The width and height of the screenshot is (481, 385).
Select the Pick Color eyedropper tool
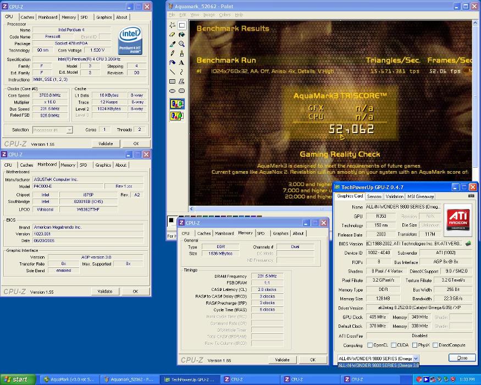click(x=173, y=44)
